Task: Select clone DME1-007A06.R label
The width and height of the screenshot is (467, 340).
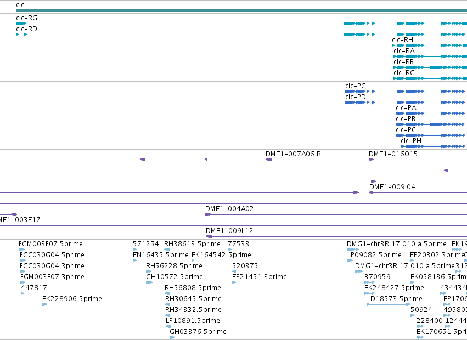Action: click(x=294, y=154)
